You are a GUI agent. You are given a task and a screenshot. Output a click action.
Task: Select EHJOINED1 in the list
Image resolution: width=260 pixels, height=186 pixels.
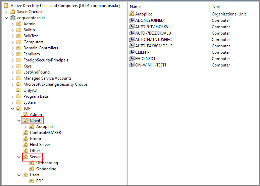(145, 58)
